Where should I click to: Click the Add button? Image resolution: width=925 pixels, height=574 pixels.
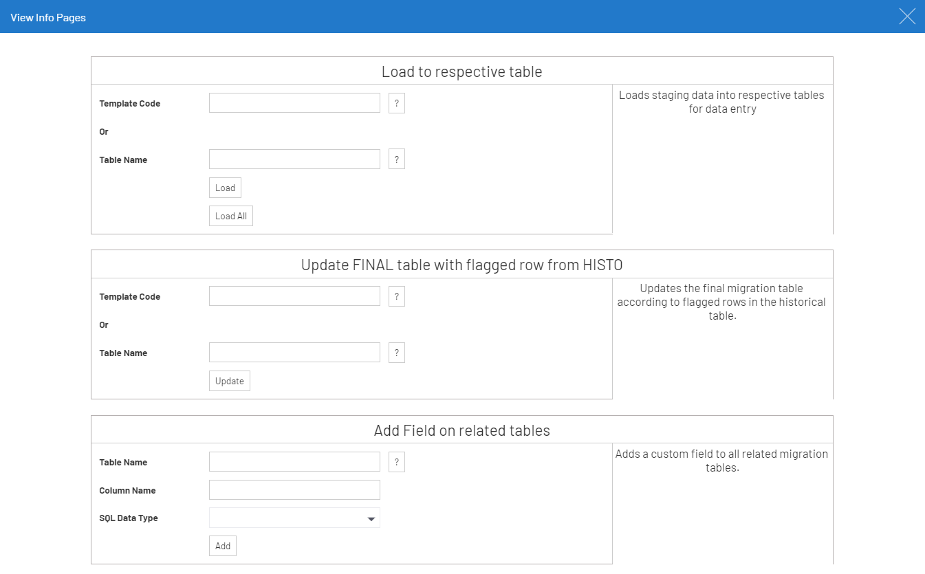pos(222,546)
